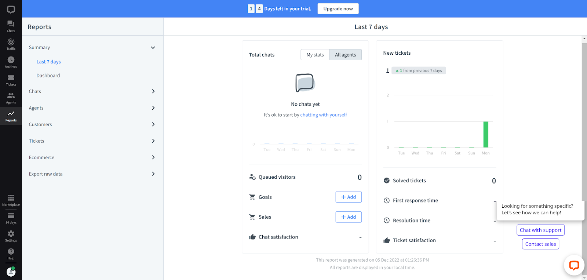Select the Dashboard menu item
The width and height of the screenshot is (587, 280).
pyautogui.click(x=48, y=76)
